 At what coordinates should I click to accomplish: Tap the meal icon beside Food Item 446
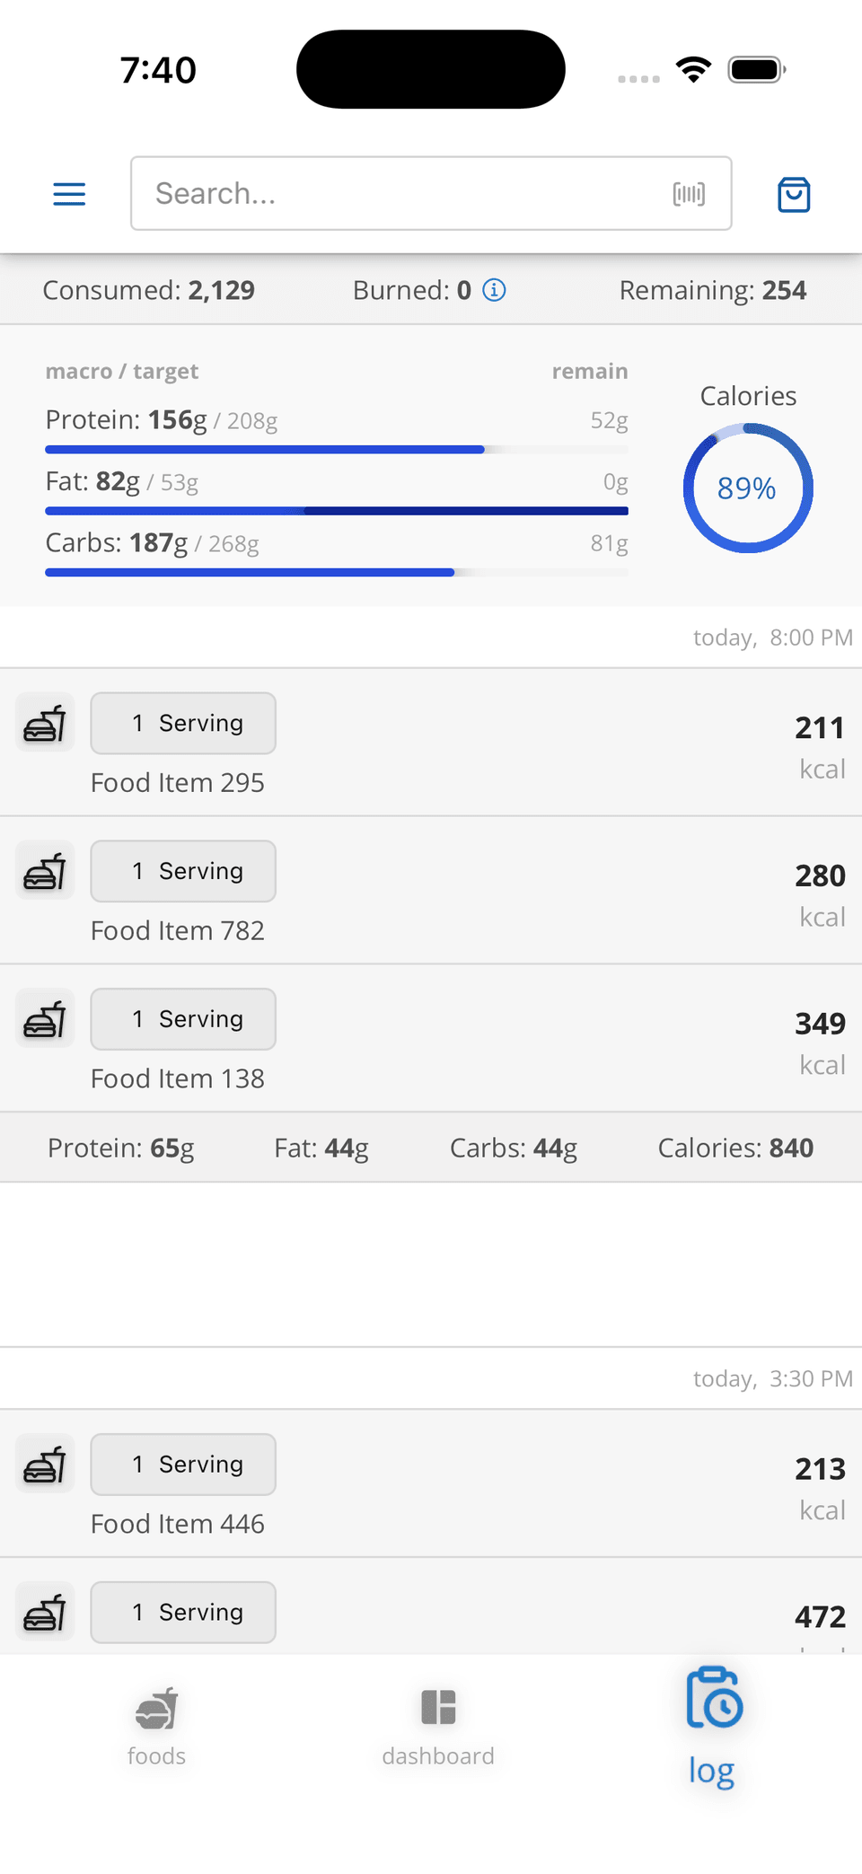(x=45, y=1465)
